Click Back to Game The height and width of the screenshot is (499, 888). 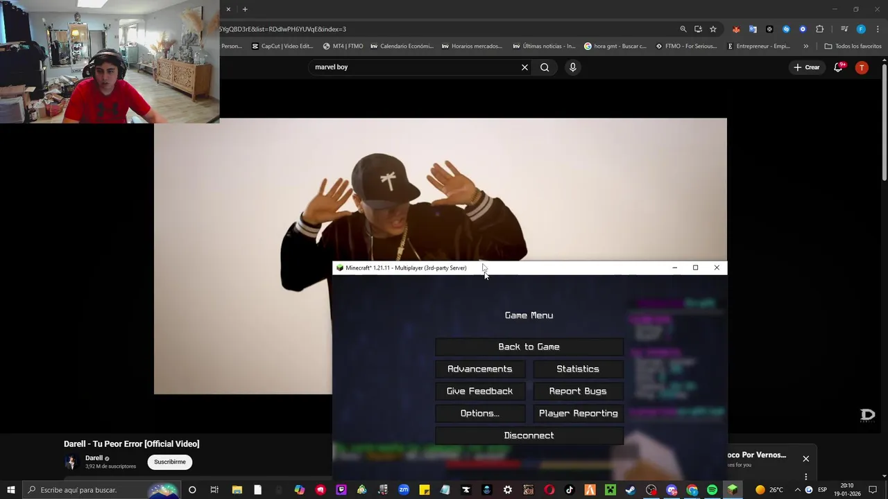tap(529, 347)
